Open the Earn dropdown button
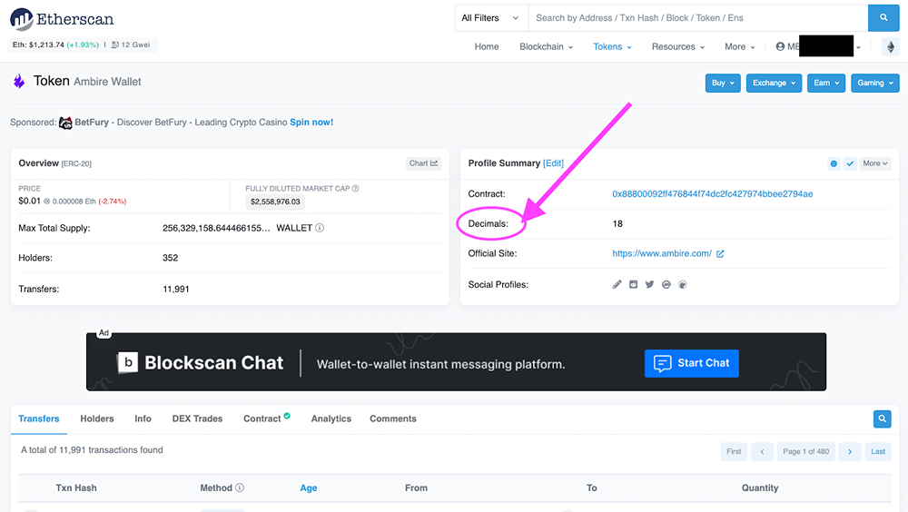Image resolution: width=908 pixels, height=512 pixels. [x=826, y=83]
